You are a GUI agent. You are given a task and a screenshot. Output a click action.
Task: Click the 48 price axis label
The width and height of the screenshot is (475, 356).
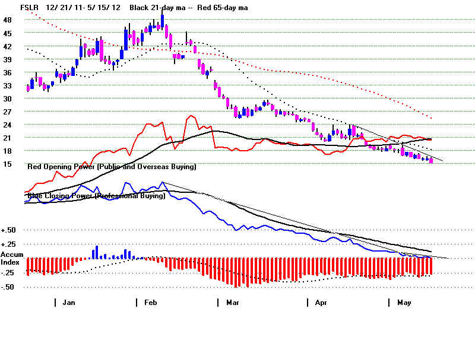click(8, 20)
